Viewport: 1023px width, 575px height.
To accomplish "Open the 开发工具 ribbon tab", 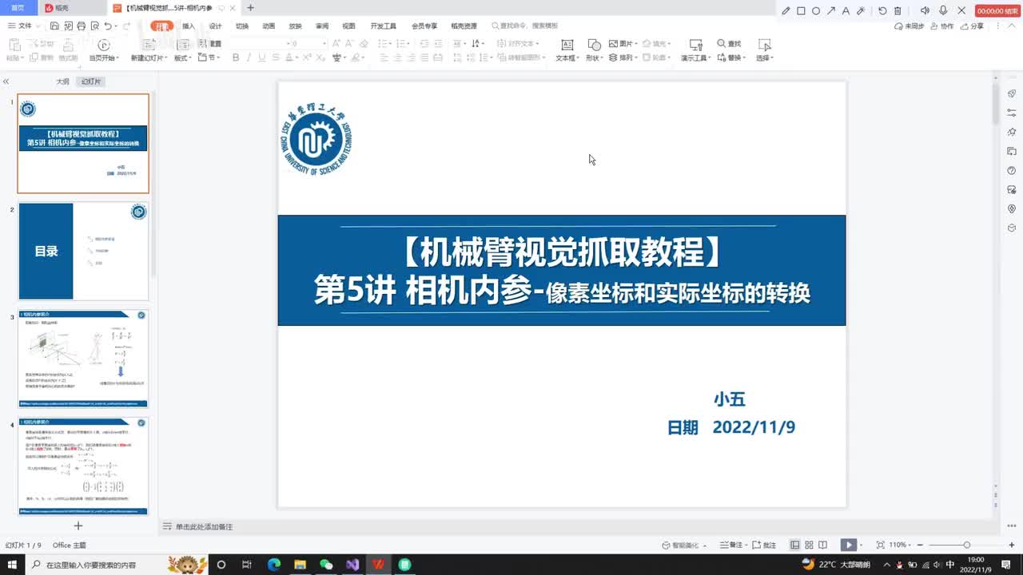I will tap(384, 26).
